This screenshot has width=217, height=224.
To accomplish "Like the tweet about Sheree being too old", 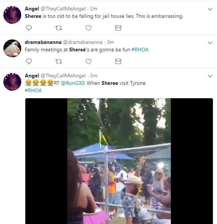I will pyautogui.click(x=89, y=28).
